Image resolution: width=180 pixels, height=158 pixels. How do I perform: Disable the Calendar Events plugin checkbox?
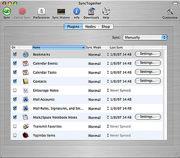(15, 63)
